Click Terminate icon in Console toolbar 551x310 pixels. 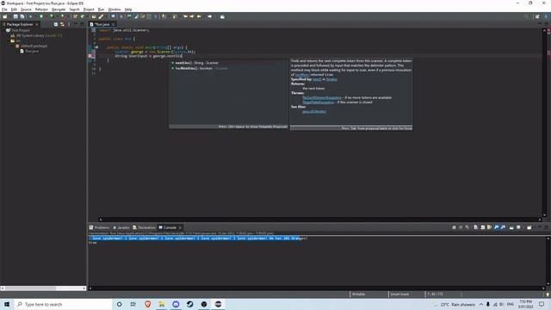pos(454,227)
